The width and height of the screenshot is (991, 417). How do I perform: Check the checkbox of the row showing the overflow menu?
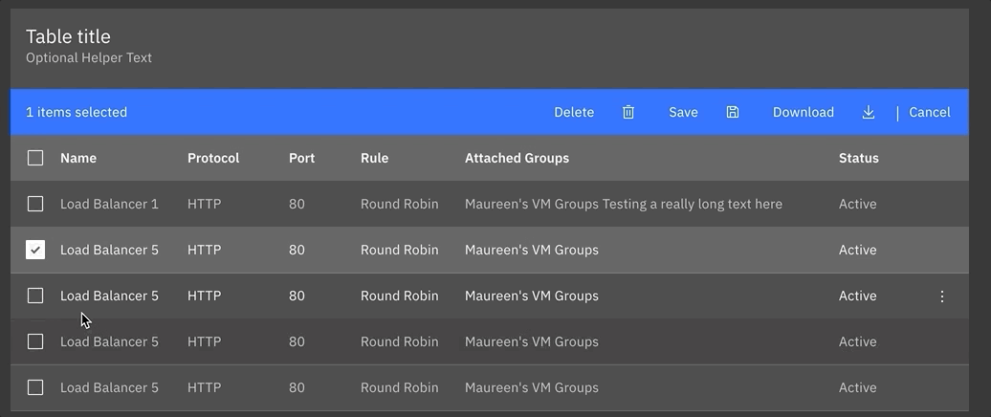point(35,296)
